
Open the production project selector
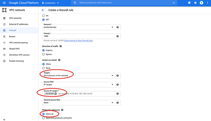(x=50, y=3)
